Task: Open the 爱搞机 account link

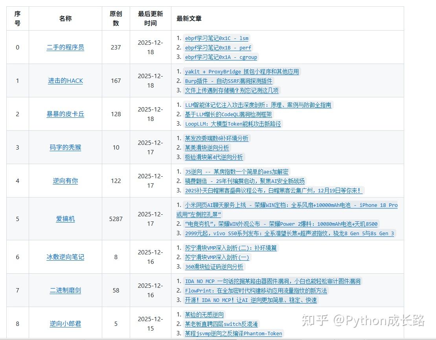Action: (x=65, y=219)
